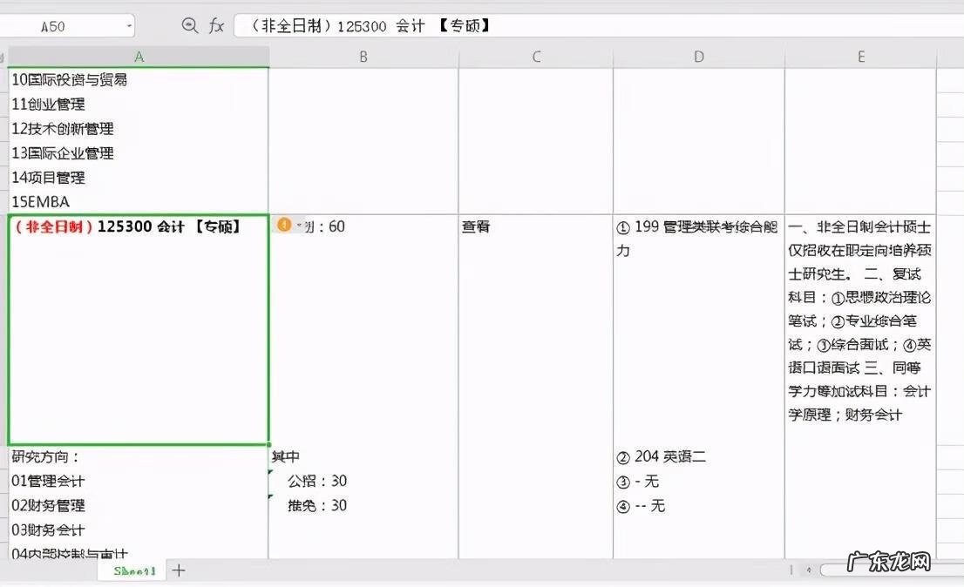Select cell 11创业管理
This screenshot has height=587, width=964.
pos(139,105)
